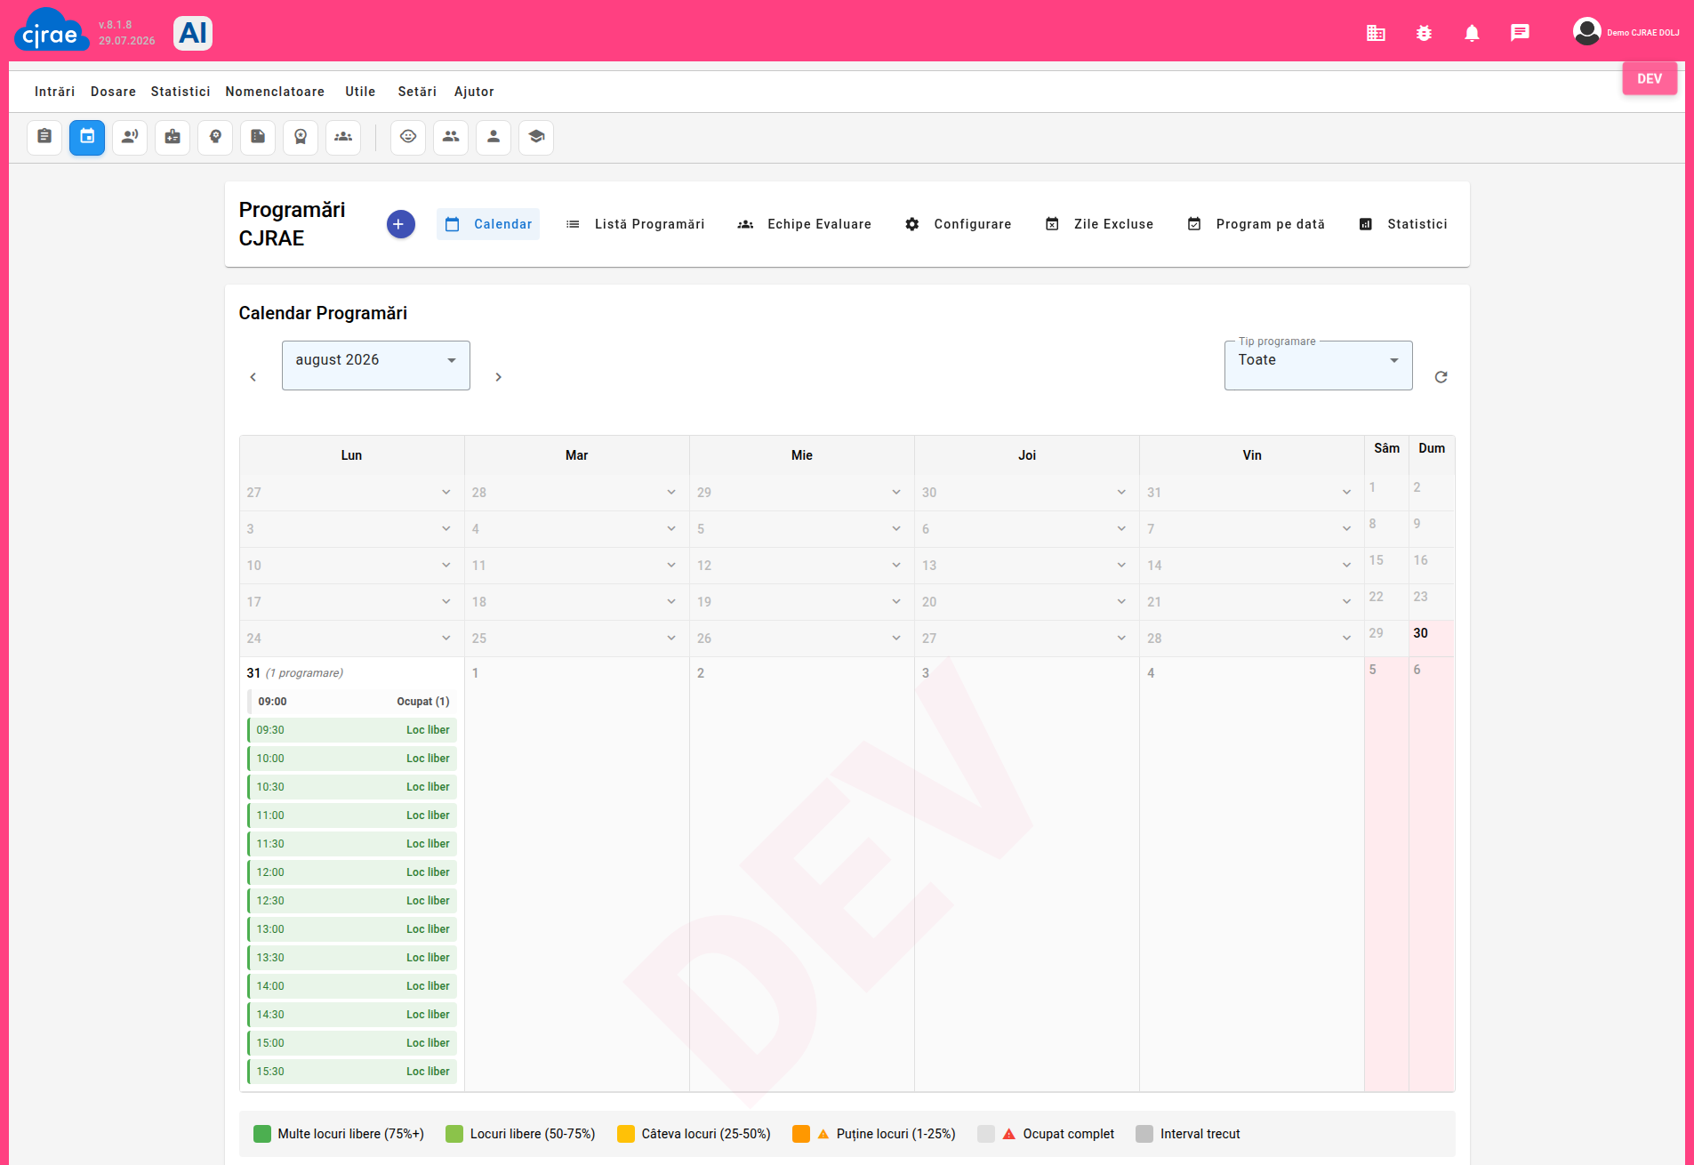
Task: Switch to the Calendar tab
Action: [x=488, y=224]
